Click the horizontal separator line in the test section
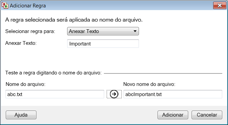This screenshot has height=125, width=228. click(163, 73)
